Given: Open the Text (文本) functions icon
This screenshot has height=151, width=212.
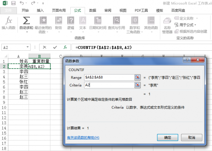Looking at the screenshot, I should tap(83, 20).
